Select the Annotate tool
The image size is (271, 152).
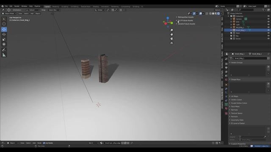[x=4, y=50]
